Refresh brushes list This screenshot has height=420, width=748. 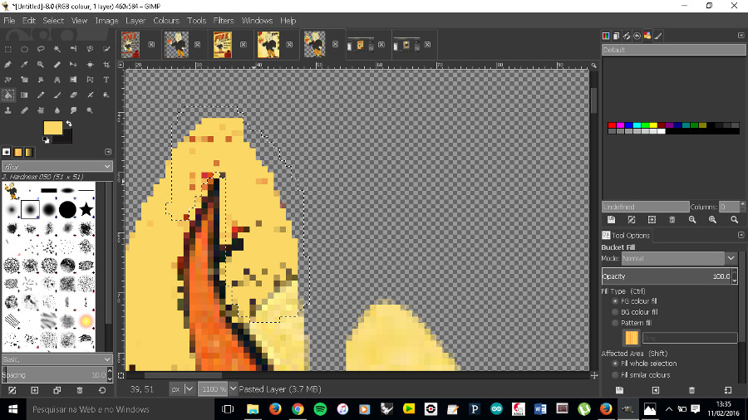102,390
